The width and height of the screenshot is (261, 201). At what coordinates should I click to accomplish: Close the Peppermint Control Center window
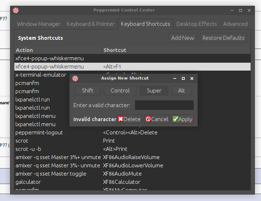pos(249,10)
